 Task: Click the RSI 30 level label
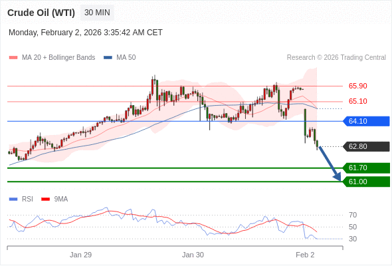coord(353,239)
